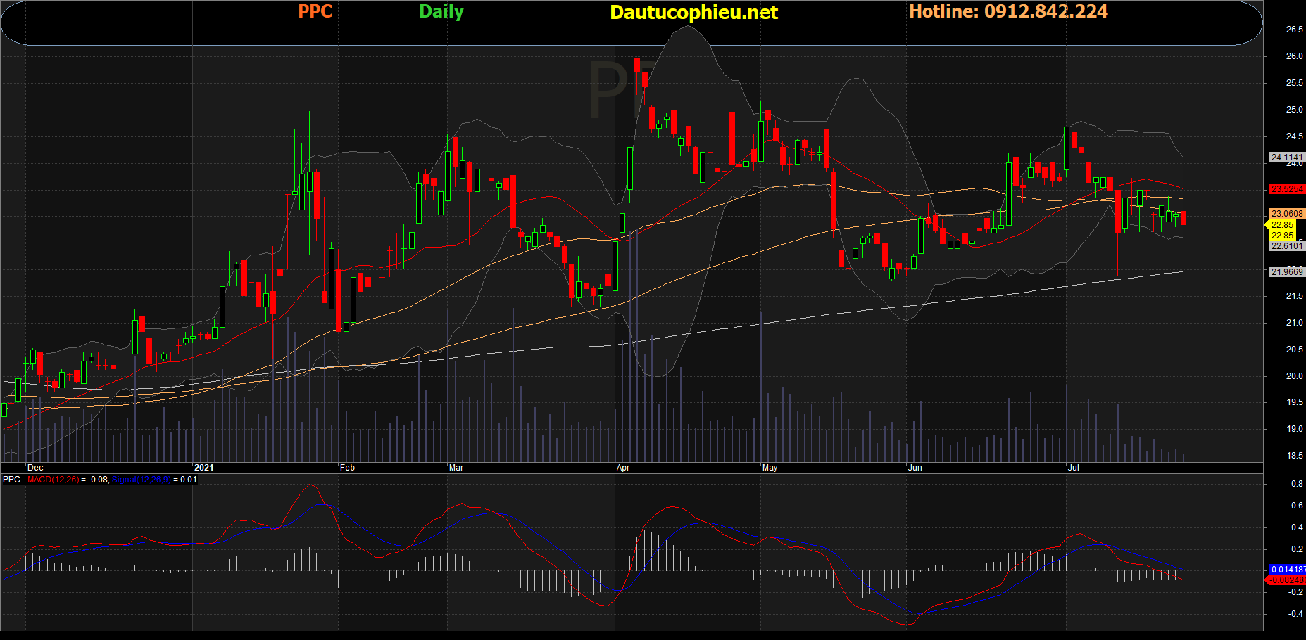
Task: Click the Jul marker on time axis
Action: click(x=1073, y=468)
